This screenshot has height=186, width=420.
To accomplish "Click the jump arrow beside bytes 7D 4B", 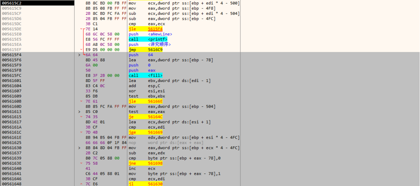I will (x=81, y=132).
